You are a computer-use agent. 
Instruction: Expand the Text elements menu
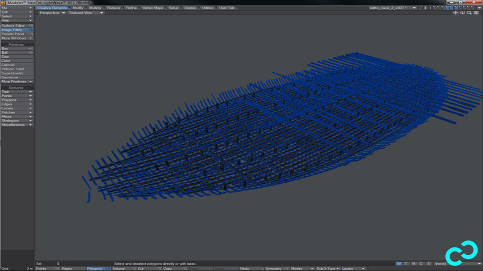click(x=17, y=92)
